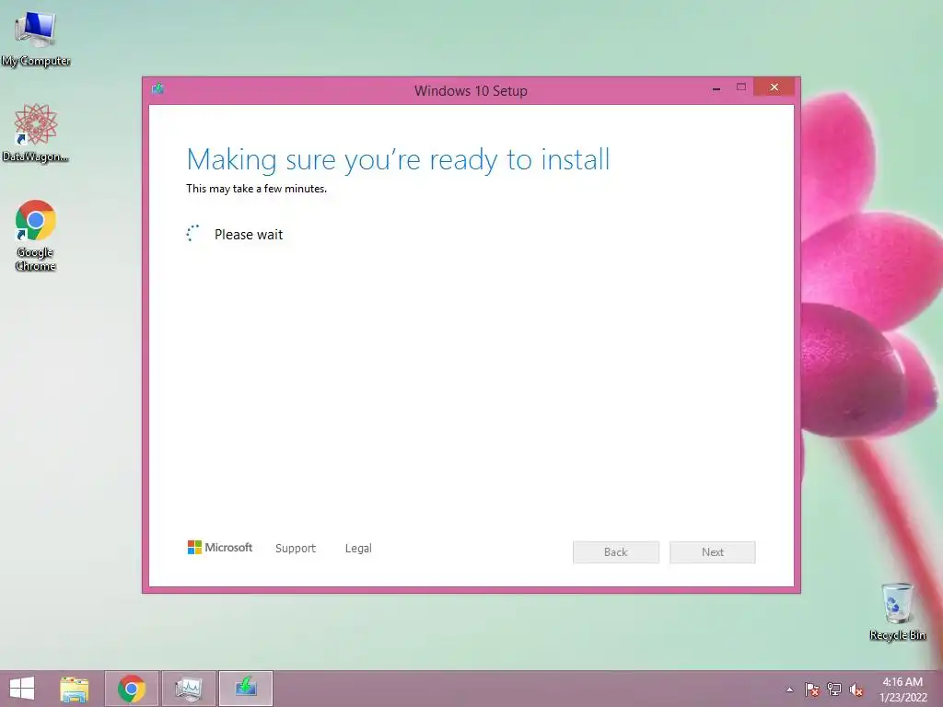This screenshot has width=943, height=707.
Task: Click the 'Please wait' text
Action: tap(249, 235)
